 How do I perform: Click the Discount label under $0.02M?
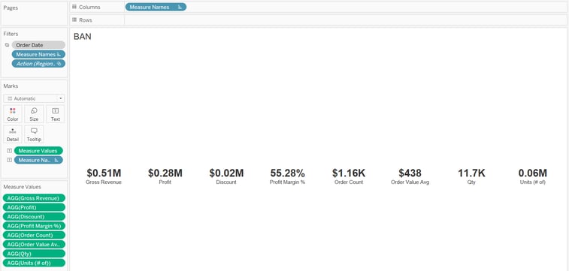coord(226,182)
